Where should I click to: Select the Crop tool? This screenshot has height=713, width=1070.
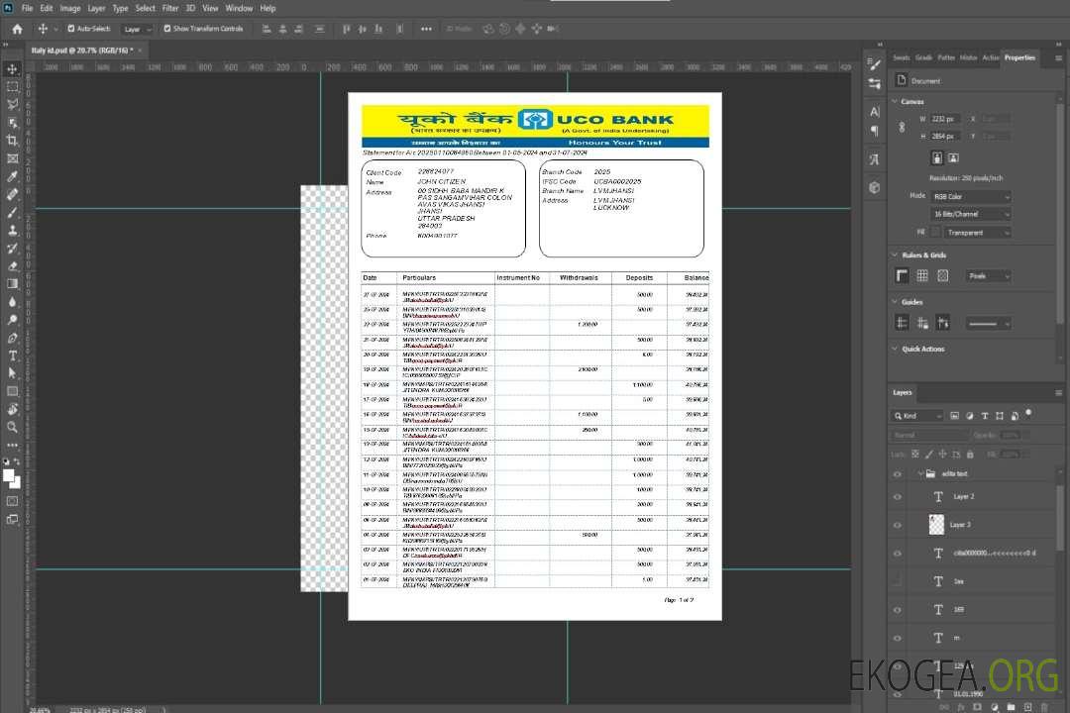click(12, 140)
